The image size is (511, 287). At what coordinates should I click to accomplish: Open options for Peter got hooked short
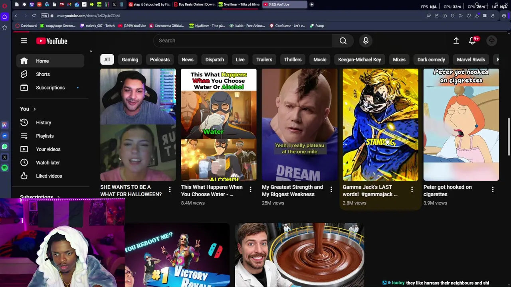pos(493,190)
